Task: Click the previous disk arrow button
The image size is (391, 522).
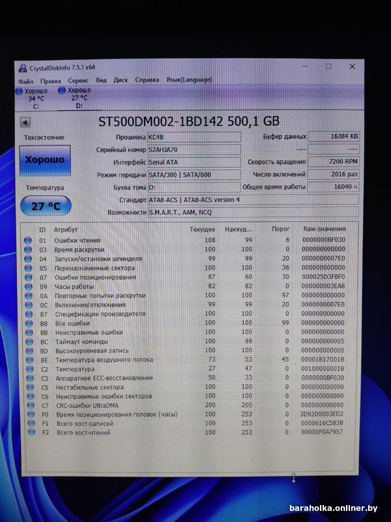Action: [x=25, y=122]
